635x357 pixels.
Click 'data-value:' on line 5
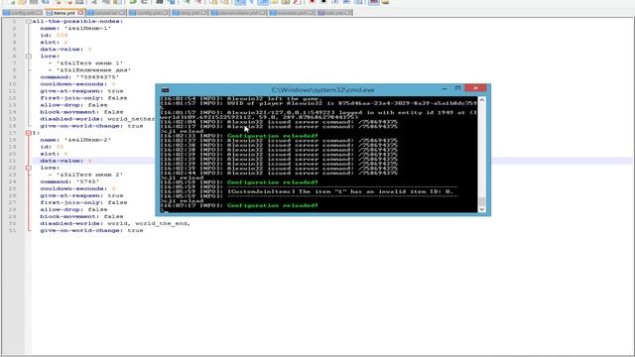pyautogui.click(x=62, y=50)
